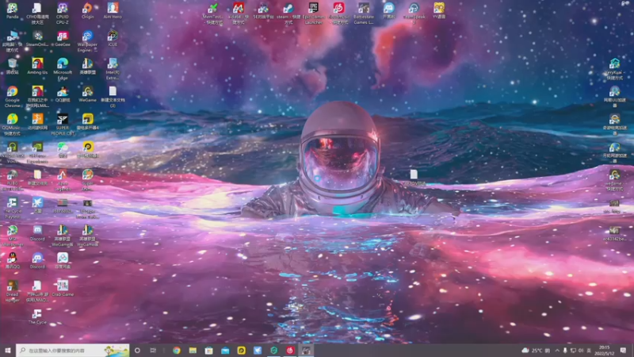Open Google Chrome desktop shortcut
Image resolution: width=634 pixels, height=357 pixels.
pos(12,97)
